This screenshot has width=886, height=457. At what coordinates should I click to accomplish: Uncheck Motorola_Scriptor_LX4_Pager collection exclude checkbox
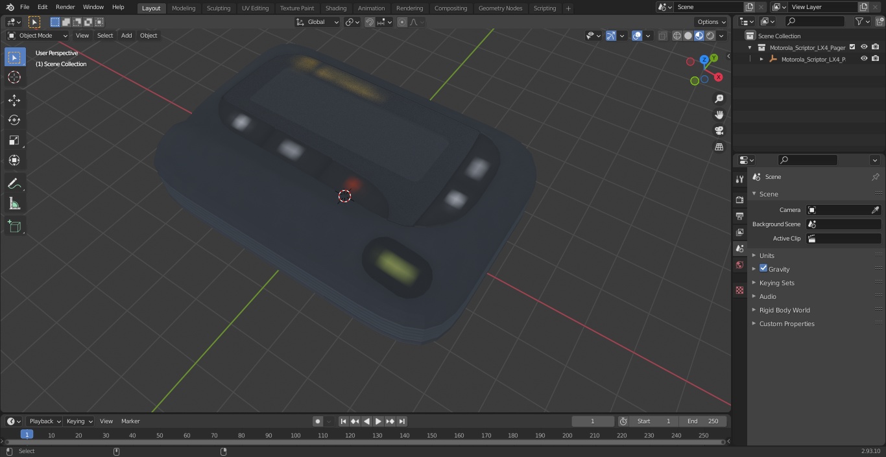click(852, 47)
